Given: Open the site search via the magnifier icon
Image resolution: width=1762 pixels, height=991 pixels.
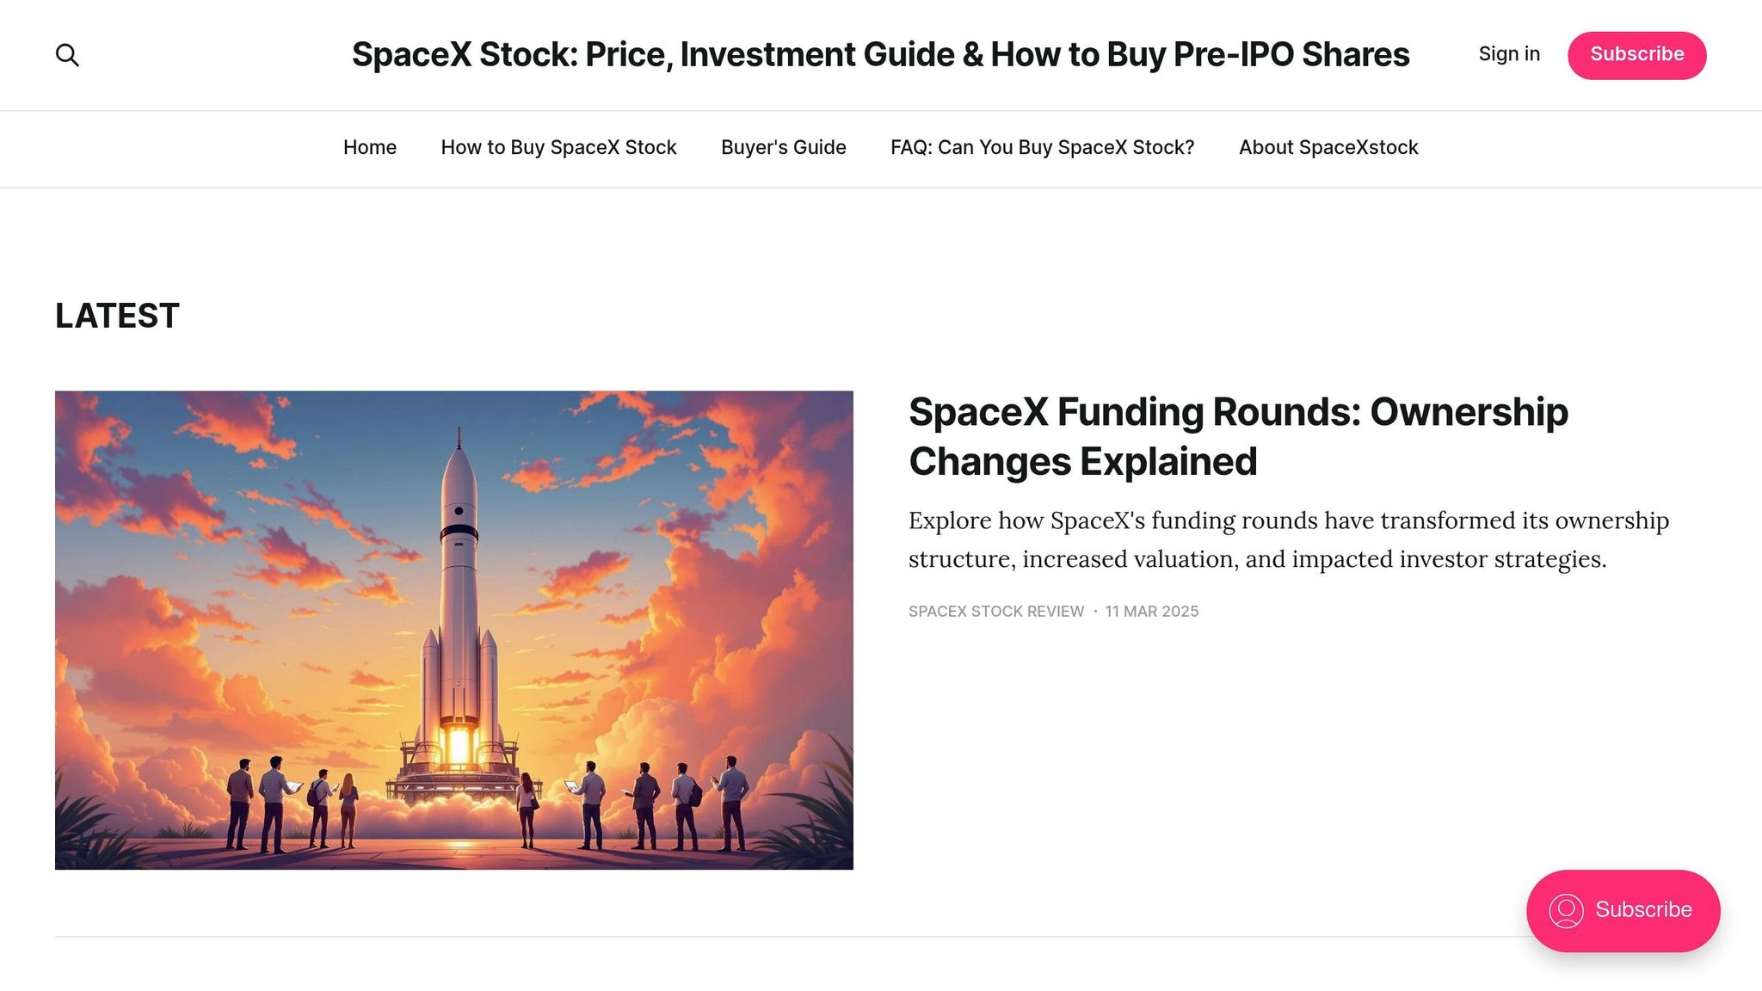Looking at the screenshot, I should [67, 54].
